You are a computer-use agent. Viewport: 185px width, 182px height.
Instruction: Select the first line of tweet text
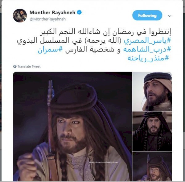pyautogui.click(x=105, y=32)
